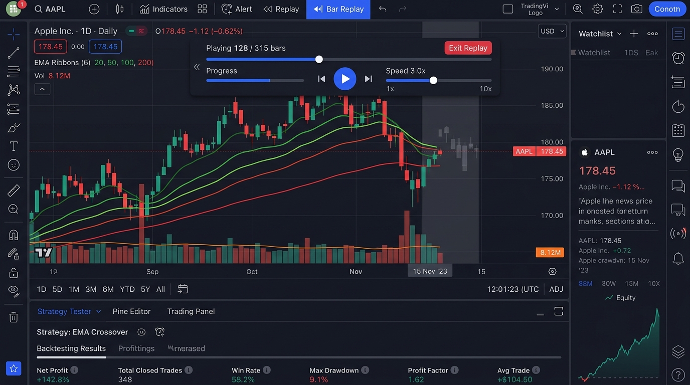Open the candlestick chart type selector

pyautogui.click(x=119, y=9)
